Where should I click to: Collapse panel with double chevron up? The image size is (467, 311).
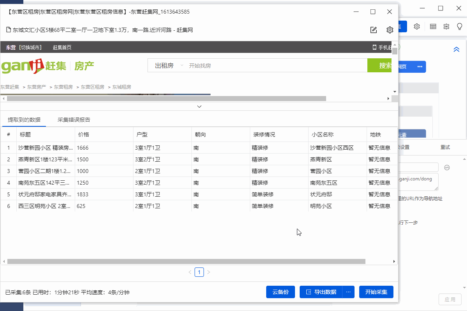(x=456, y=50)
